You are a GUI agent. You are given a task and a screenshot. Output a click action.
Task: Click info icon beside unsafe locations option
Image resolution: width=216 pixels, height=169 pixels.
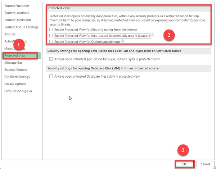point(153,35)
